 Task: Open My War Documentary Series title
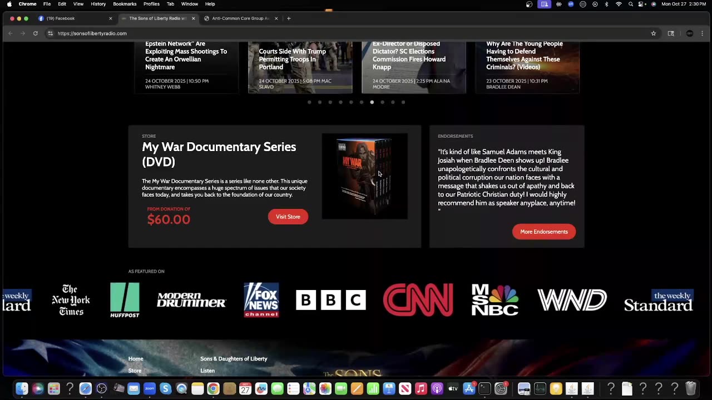coord(219,154)
